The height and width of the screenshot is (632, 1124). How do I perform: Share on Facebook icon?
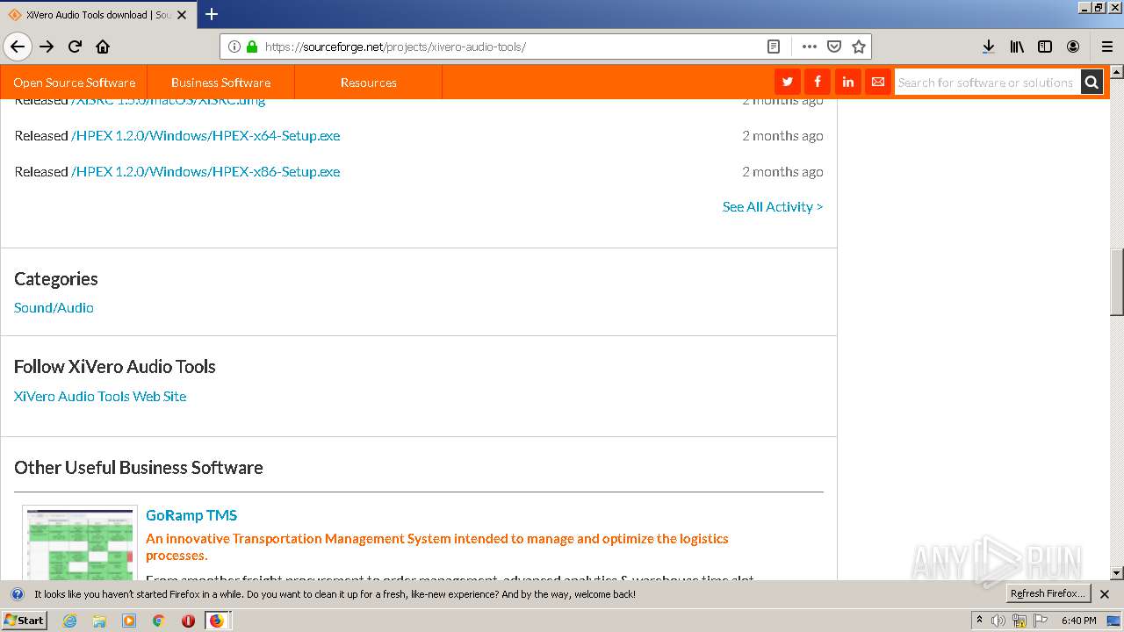(x=818, y=82)
